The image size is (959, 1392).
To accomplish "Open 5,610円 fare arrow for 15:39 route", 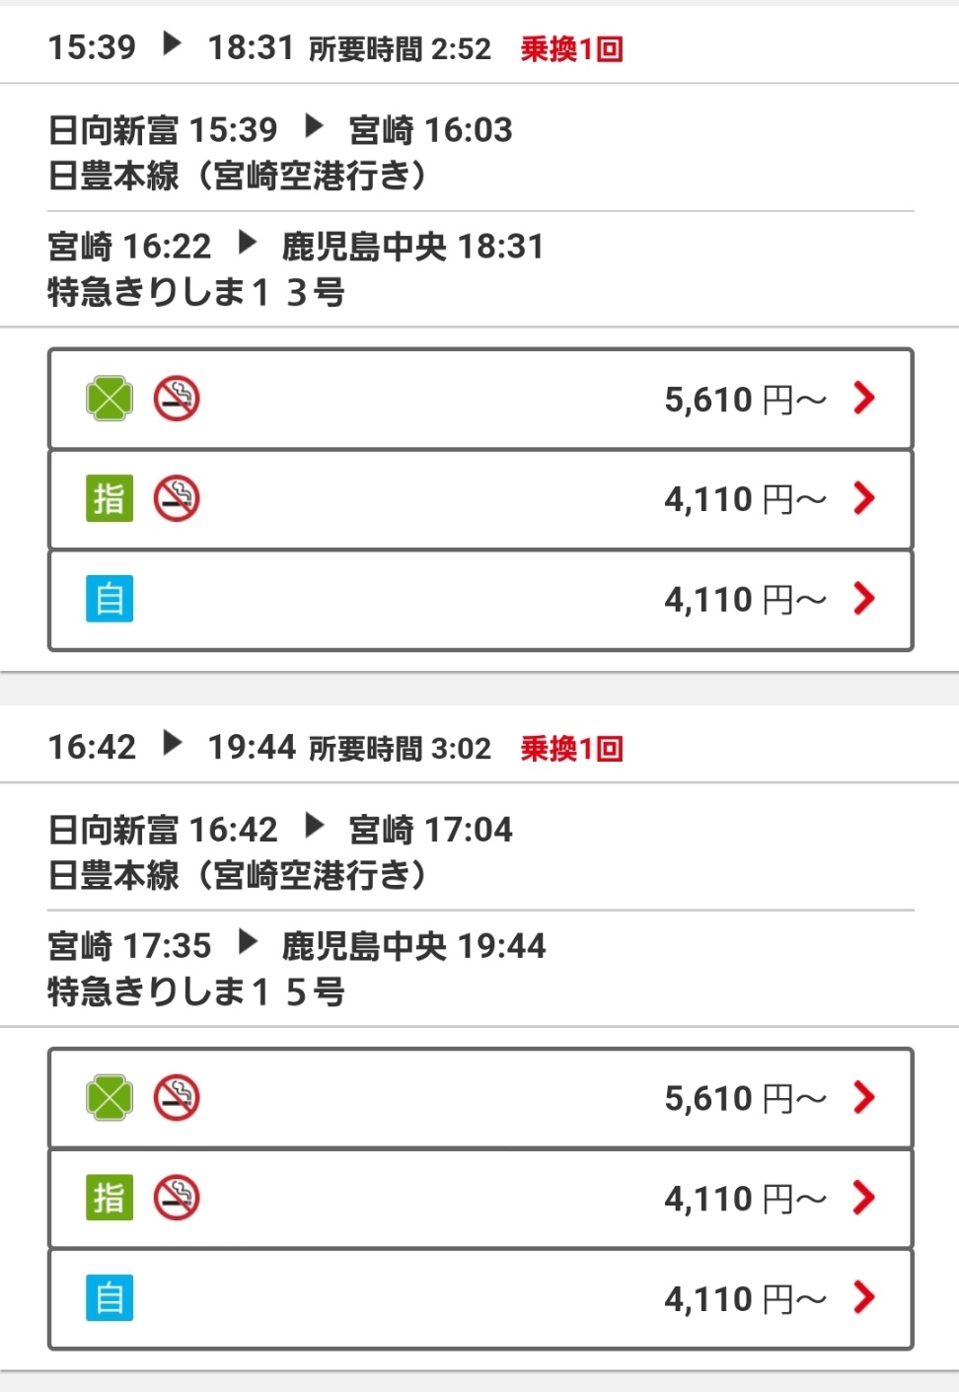I will 864,399.
